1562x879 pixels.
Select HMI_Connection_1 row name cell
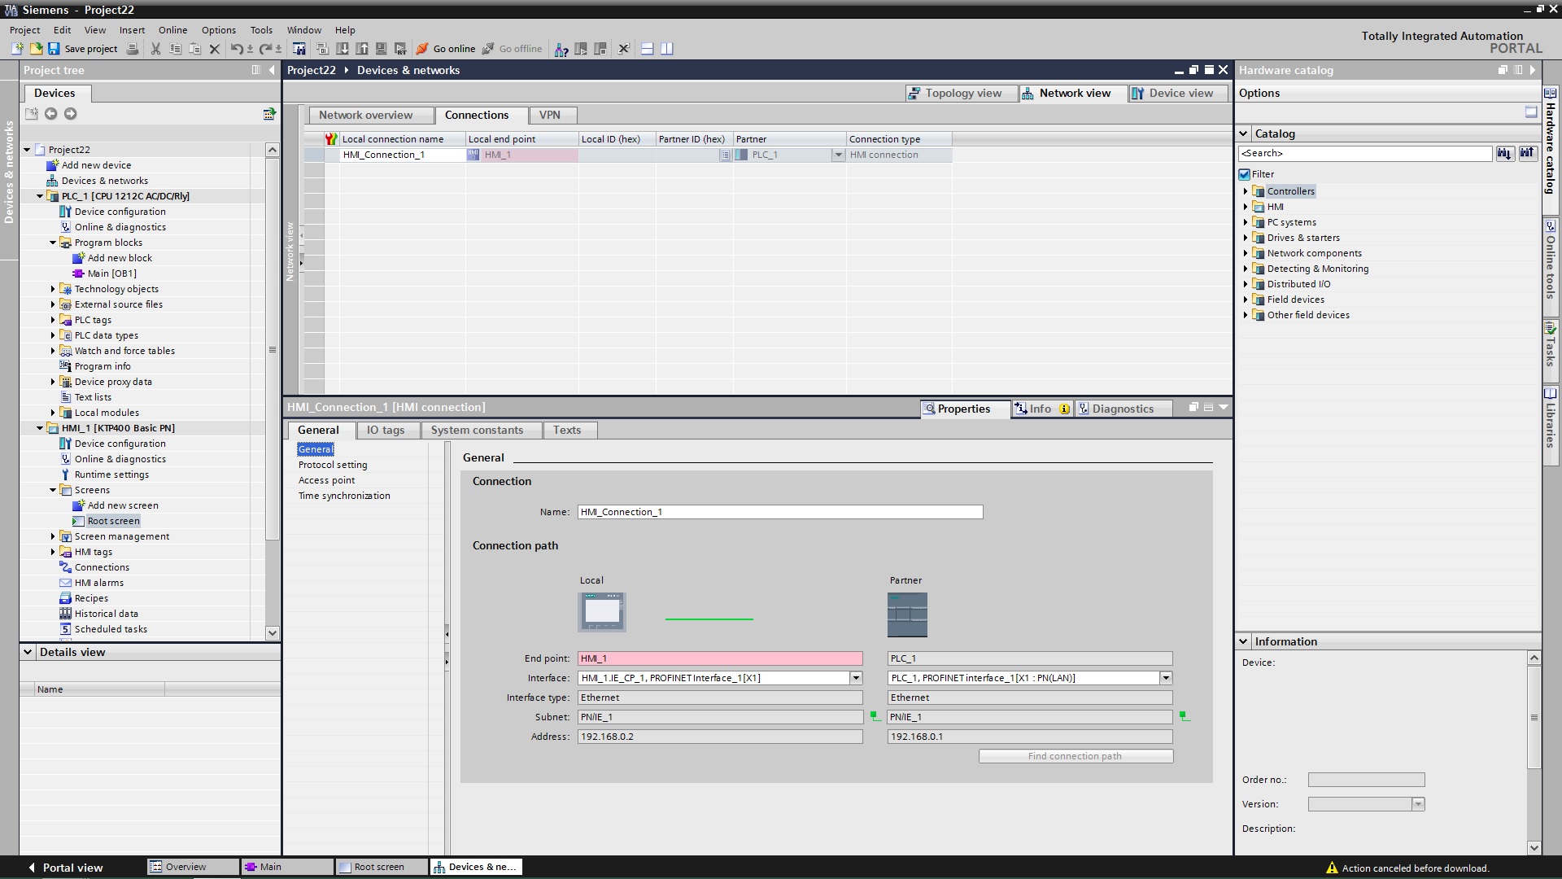point(402,155)
